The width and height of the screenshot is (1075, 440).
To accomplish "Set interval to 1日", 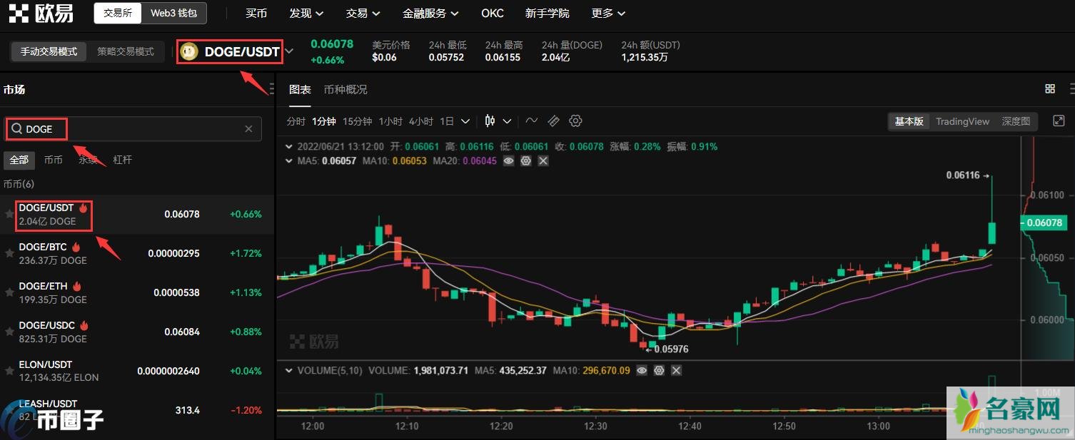I will [x=447, y=121].
